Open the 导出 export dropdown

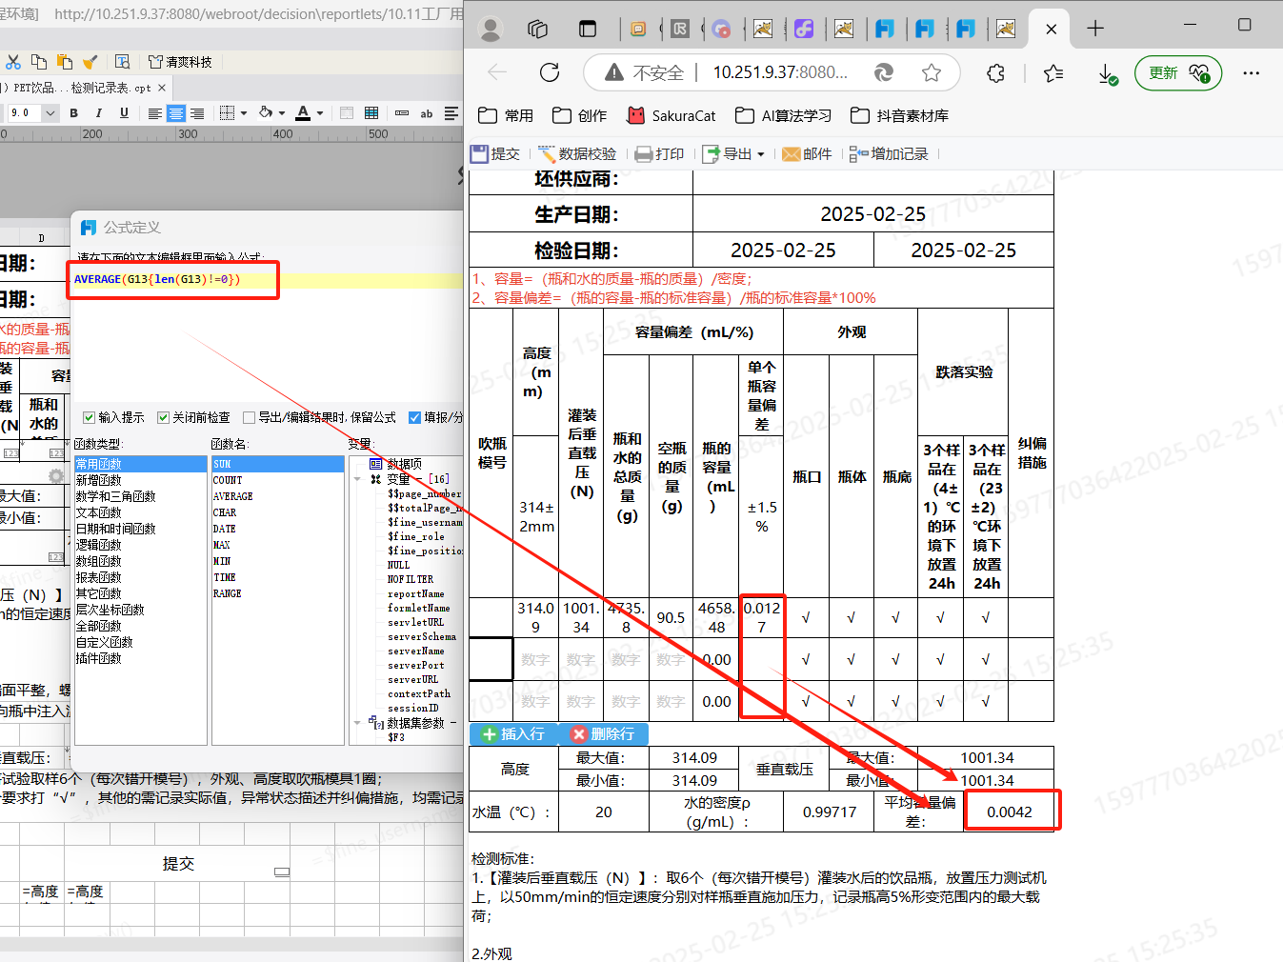733,153
